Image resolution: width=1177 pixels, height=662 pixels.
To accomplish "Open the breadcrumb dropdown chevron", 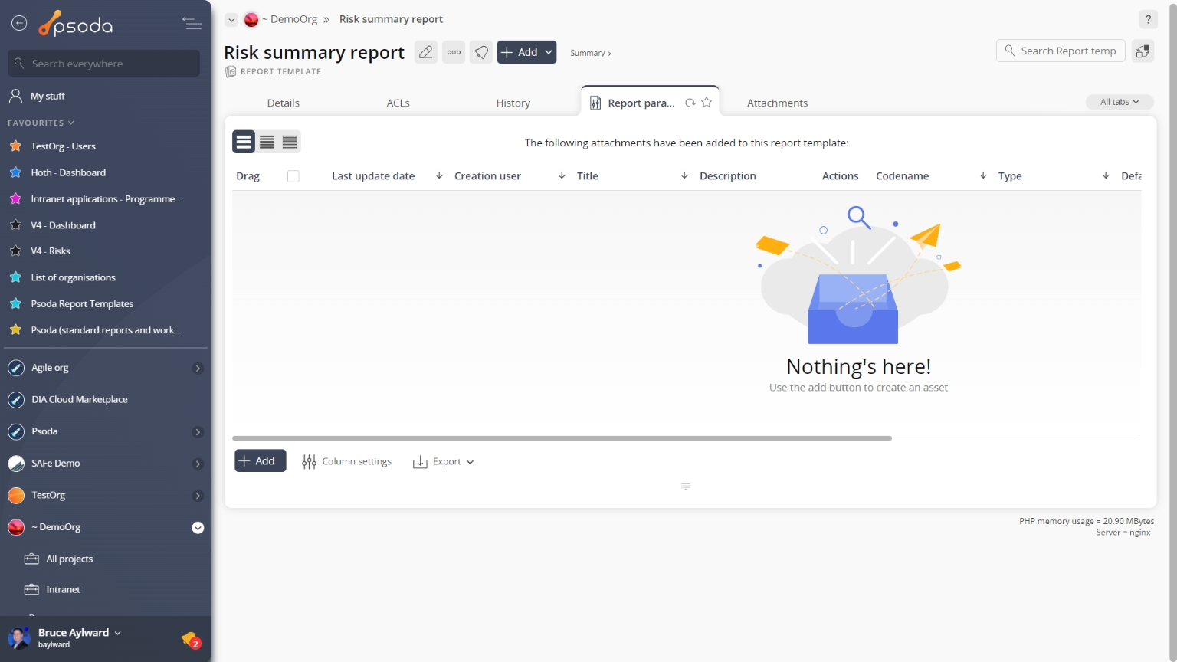I will coord(231,20).
